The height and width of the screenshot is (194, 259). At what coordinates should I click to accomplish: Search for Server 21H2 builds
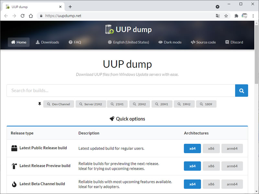tap(91, 104)
